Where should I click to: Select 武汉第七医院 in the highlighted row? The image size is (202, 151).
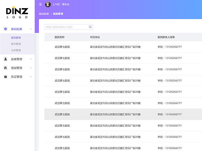[x=62, y=114]
